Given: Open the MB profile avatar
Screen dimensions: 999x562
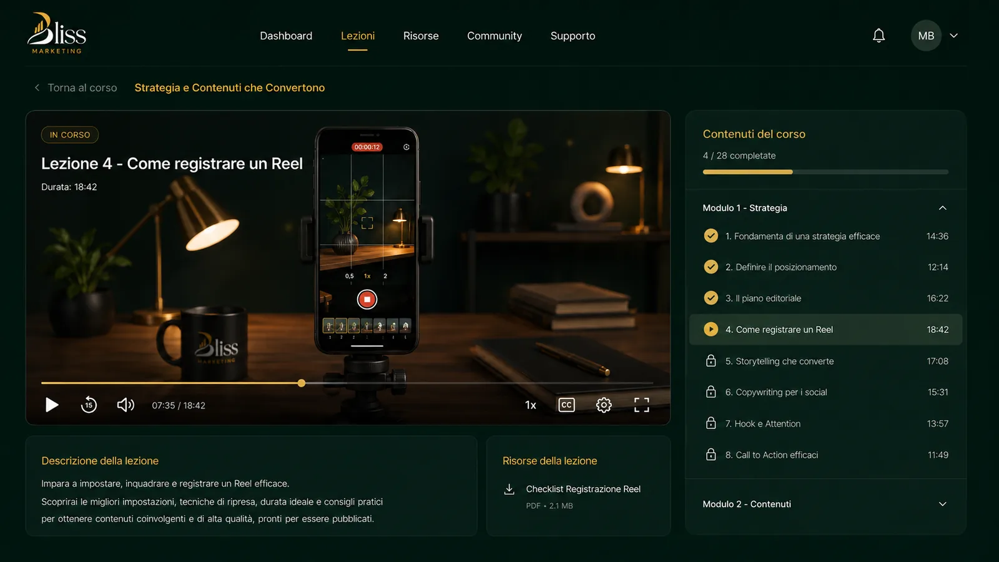Looking at the screenshot, I should coord(926,36).
